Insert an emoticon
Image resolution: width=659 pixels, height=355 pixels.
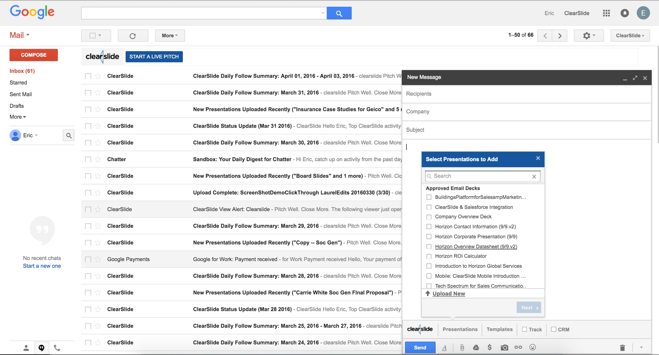[x=533, y=347]
